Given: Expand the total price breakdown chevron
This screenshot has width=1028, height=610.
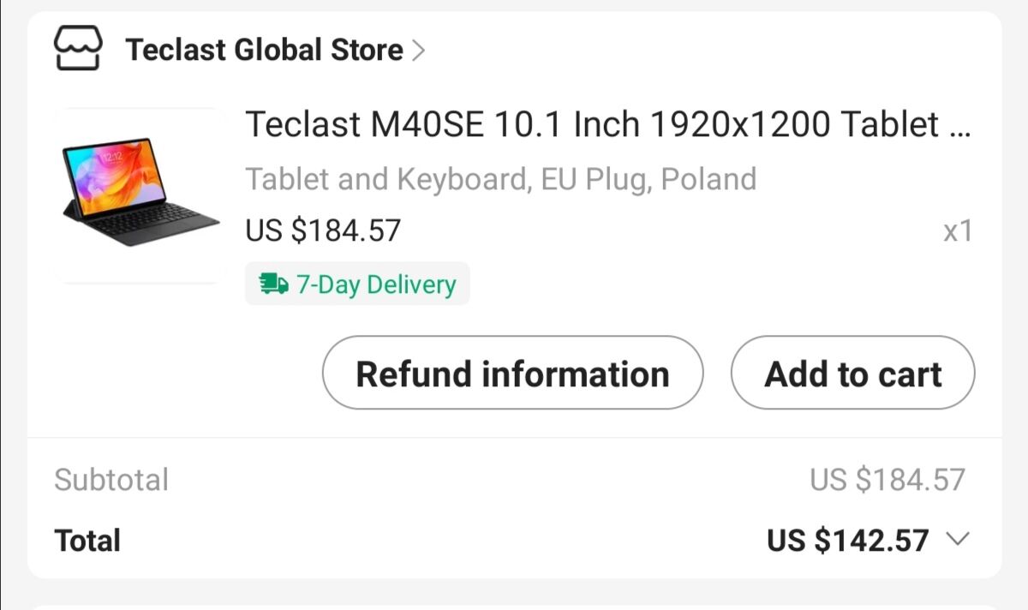Looking at the screenshot, I should coord(957,540).
